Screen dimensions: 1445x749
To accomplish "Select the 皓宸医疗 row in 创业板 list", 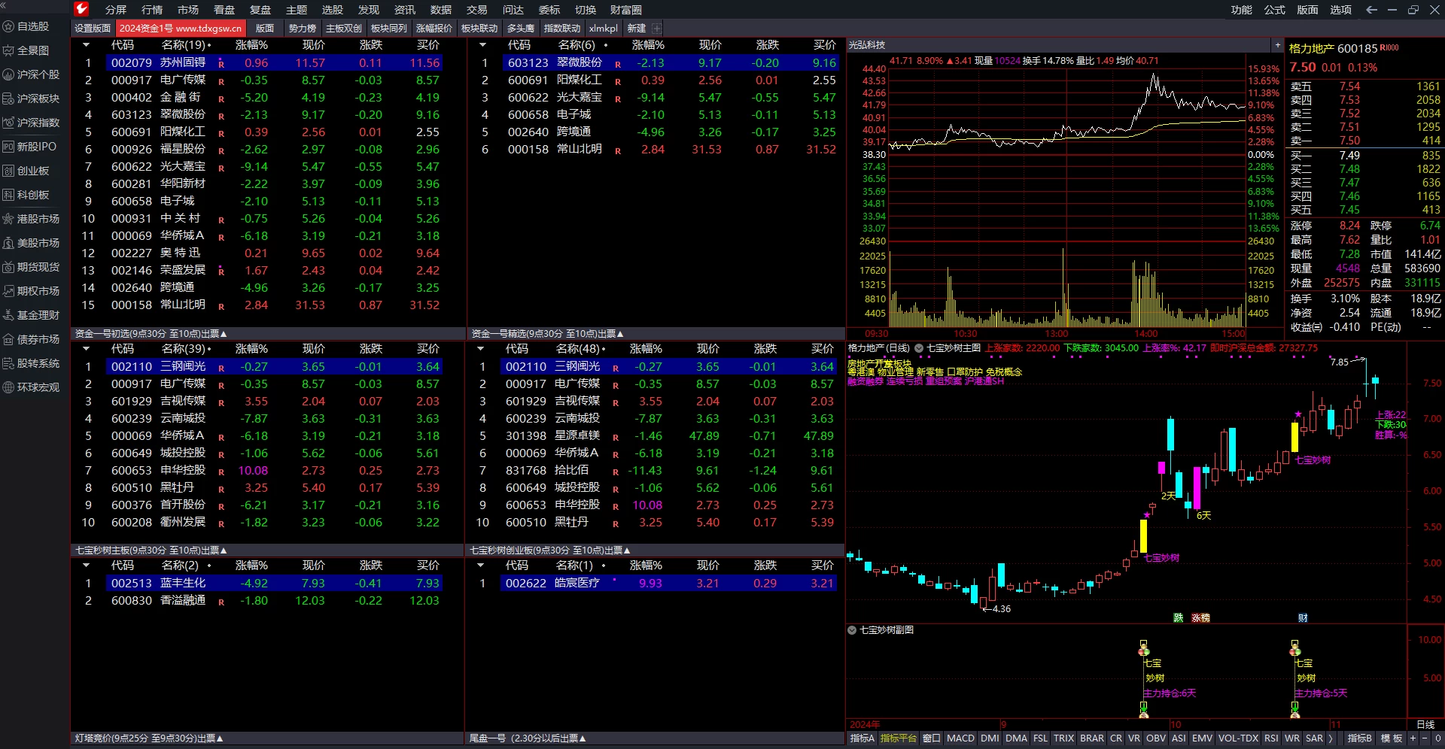I will 668,584.
